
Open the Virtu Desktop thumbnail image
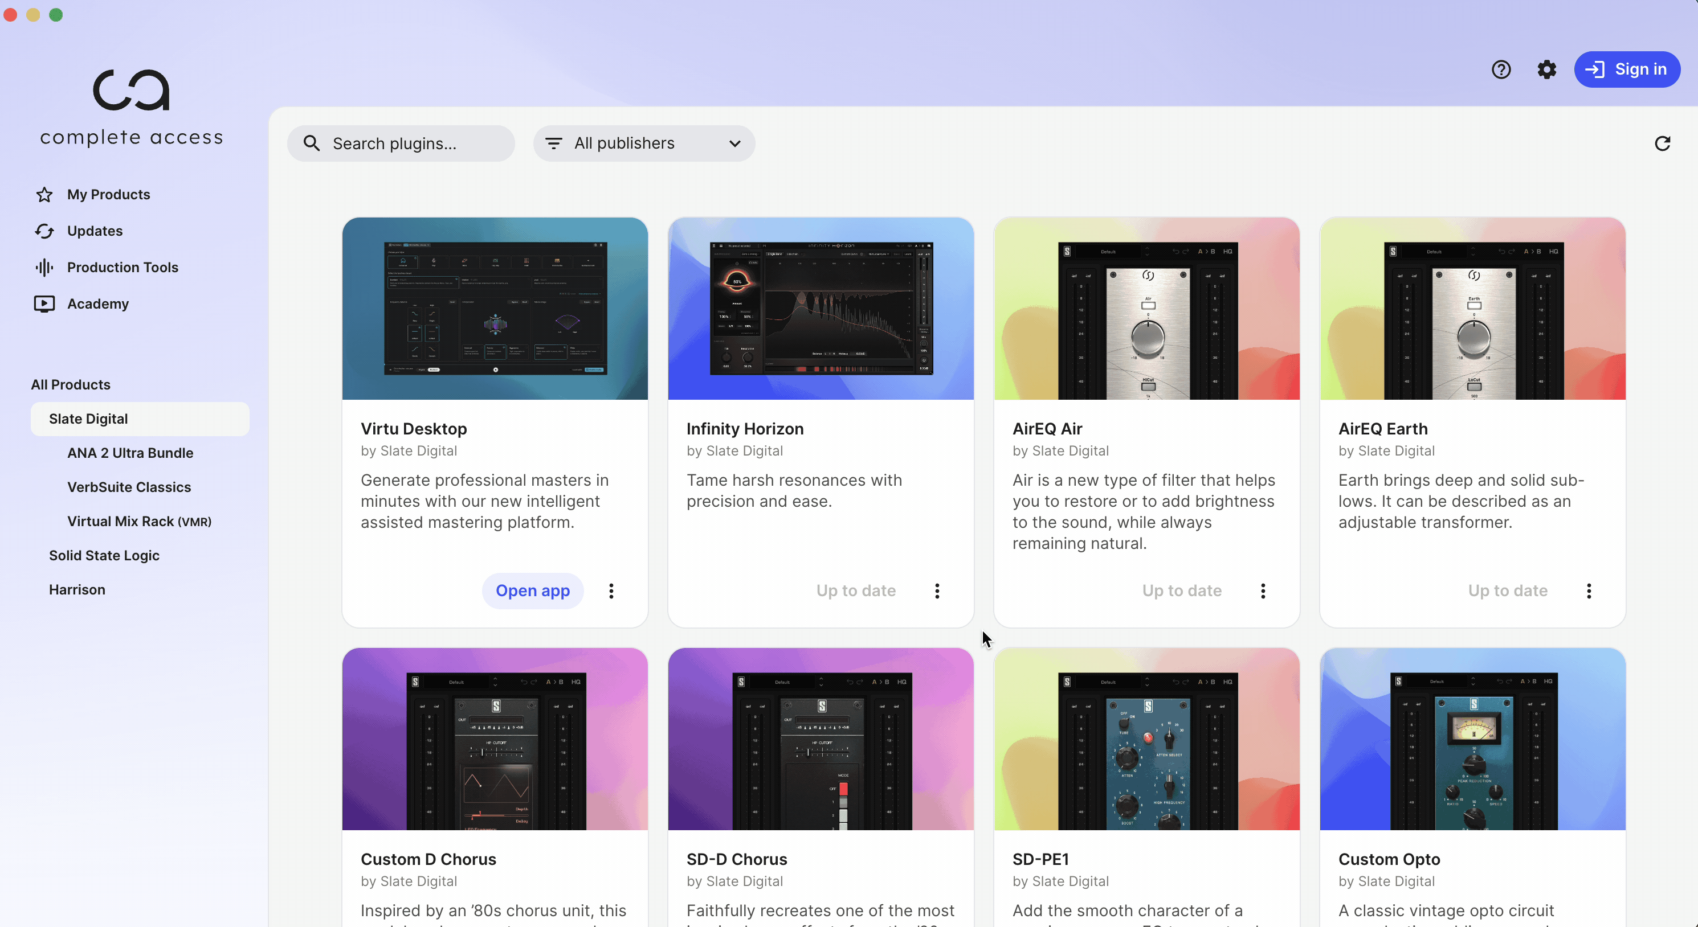[x=495, y=309]
